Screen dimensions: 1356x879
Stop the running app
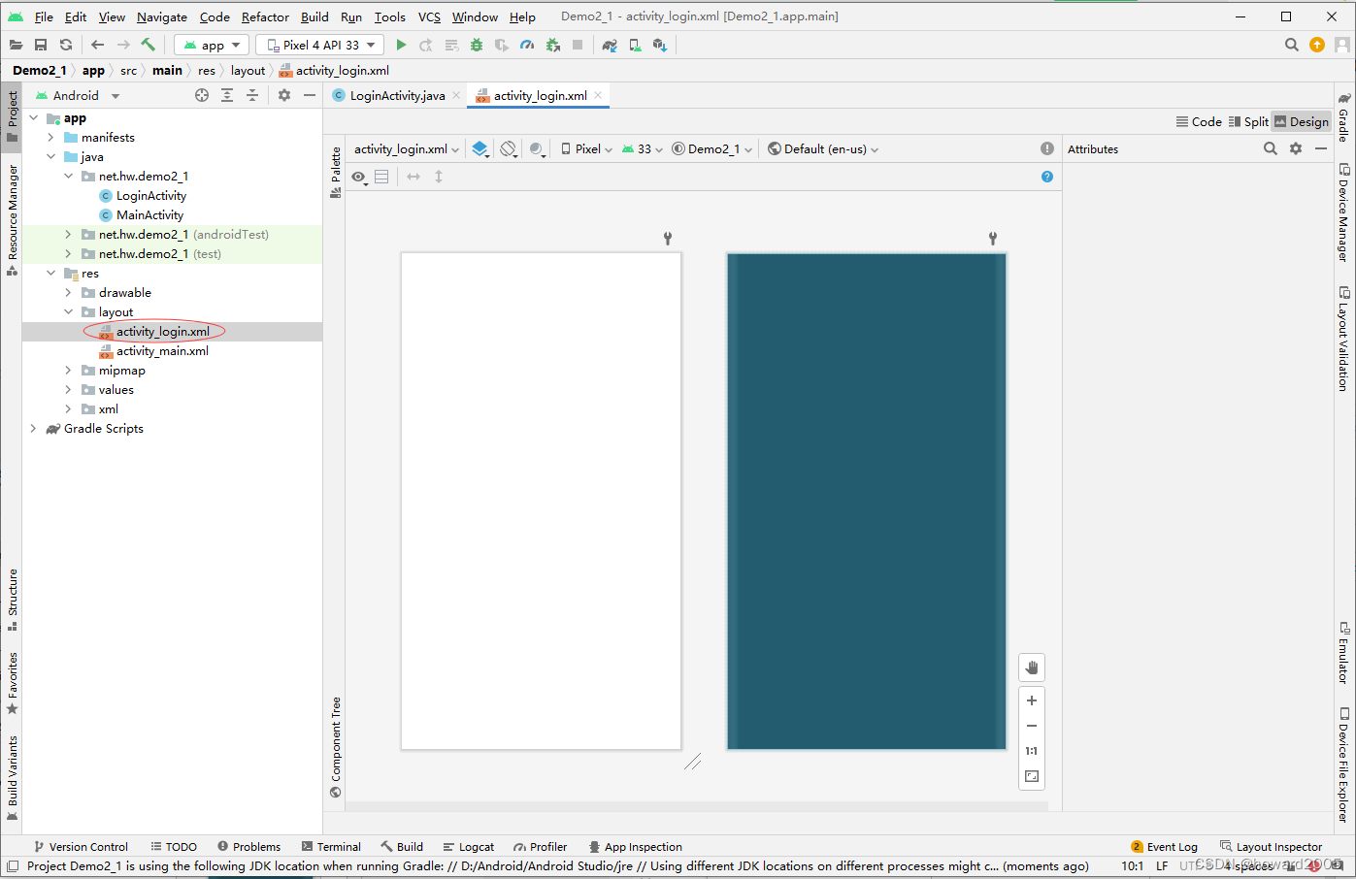click(578, 45)
